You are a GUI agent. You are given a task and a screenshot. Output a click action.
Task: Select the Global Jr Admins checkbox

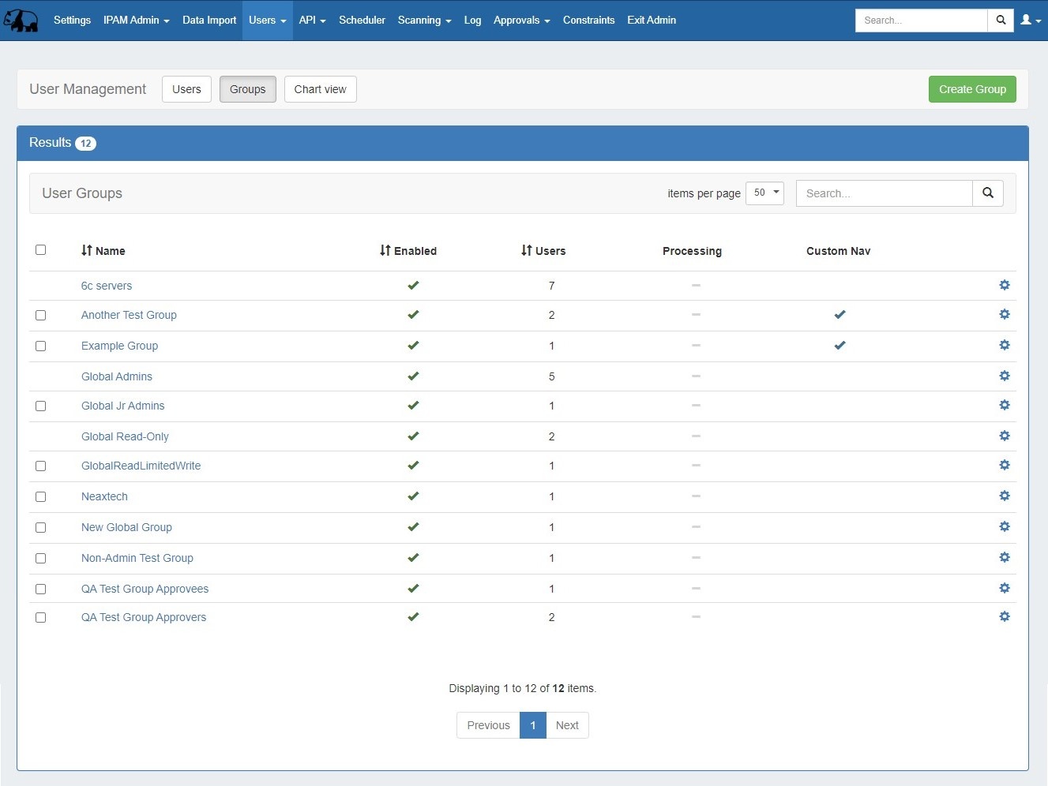coord(41,406)
